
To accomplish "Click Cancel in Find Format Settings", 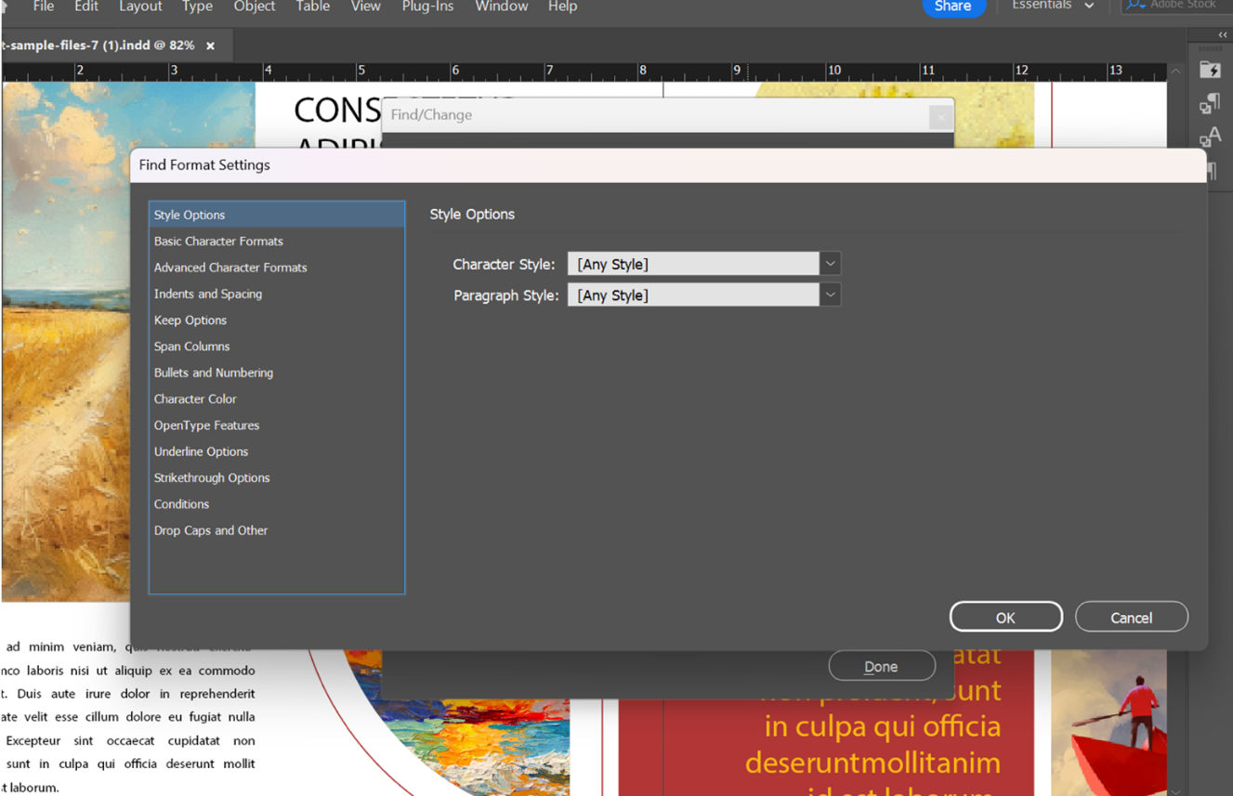I will (1131, 617).
